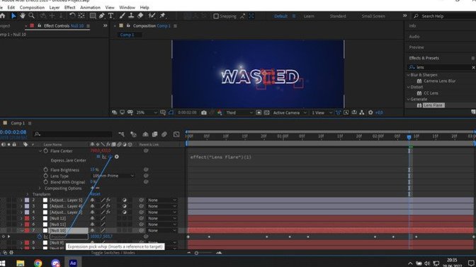Open the parent dropdown for layer 5 Null 12
The height and width of the screenshot is (267, 476).
[161, 218]
